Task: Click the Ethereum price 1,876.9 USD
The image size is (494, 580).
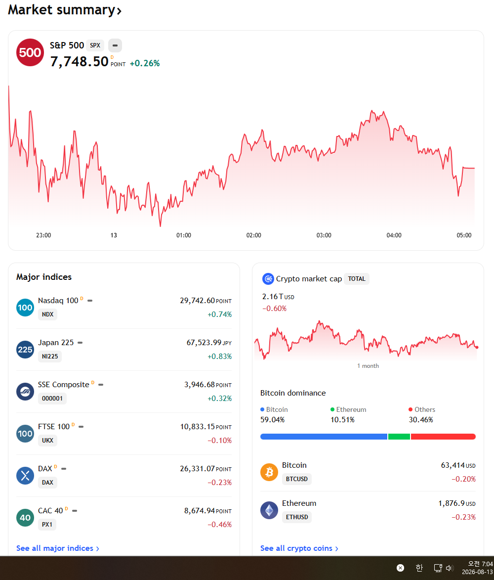Action: [x=457, y=503]
